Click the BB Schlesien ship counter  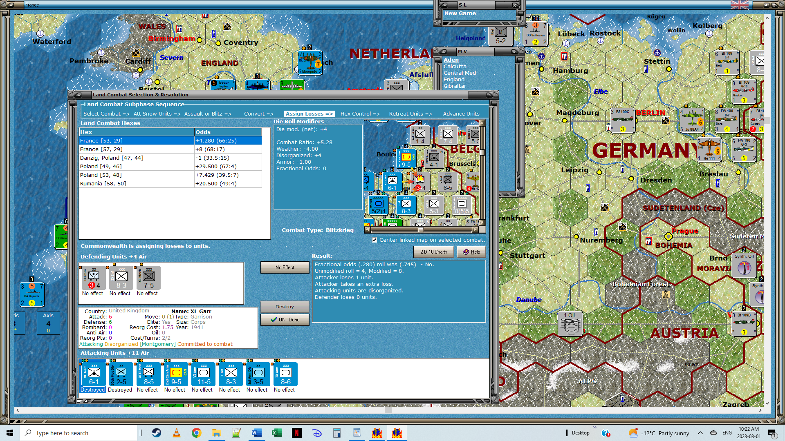(x=536, y=33)
